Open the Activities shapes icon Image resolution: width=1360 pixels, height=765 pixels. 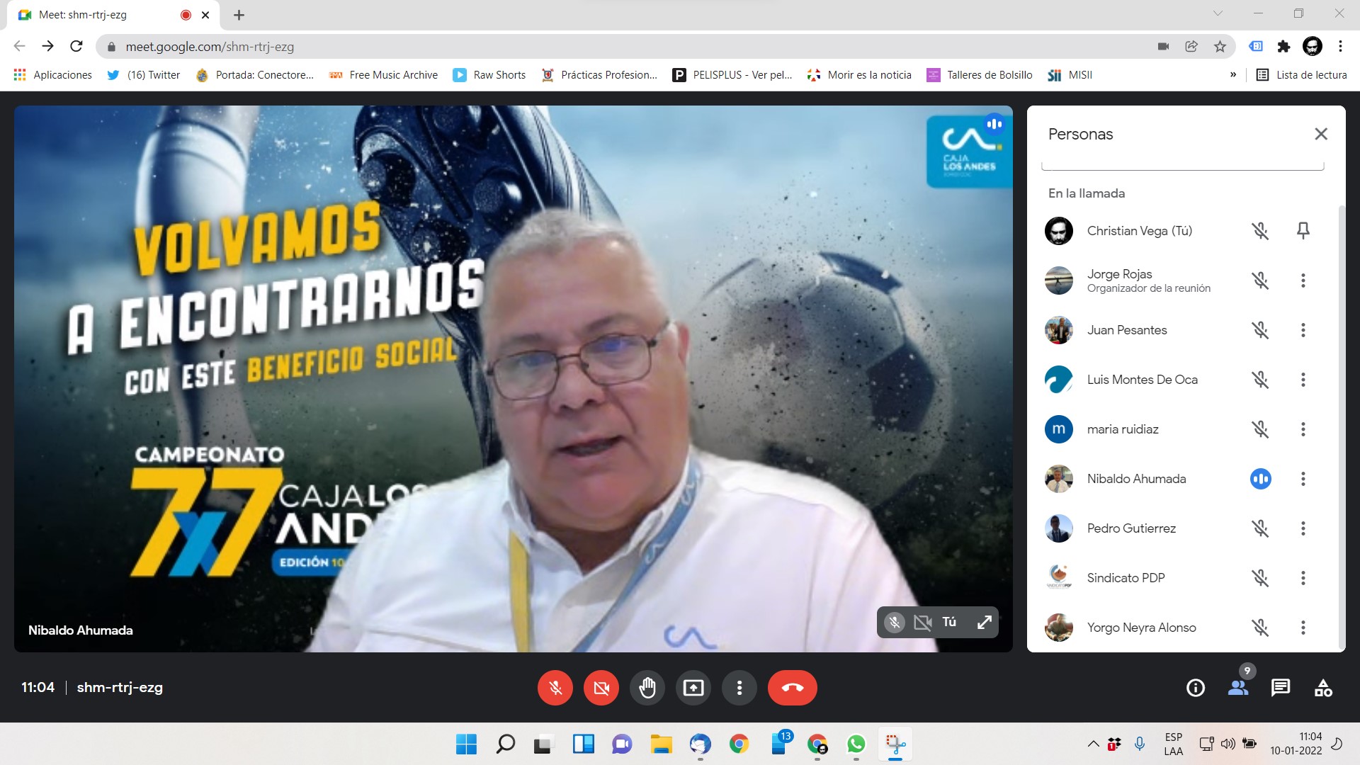click(1322, 688)
